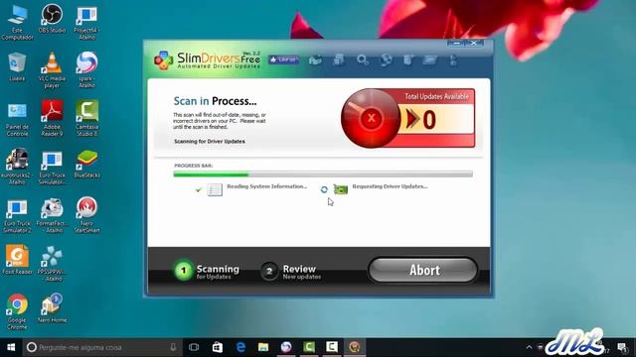Screen dimensions: 636x357
Task: Click the "Requesting Driver Updates..." text
Action: [x=390, y=186]
